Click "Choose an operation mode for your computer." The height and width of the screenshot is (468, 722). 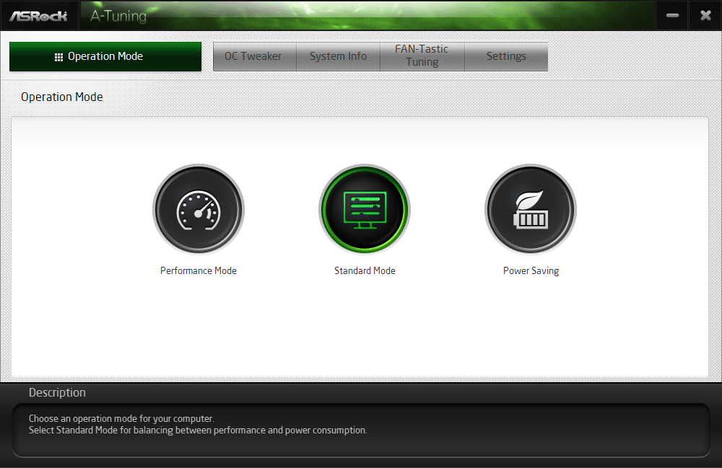tap(121, 418)
